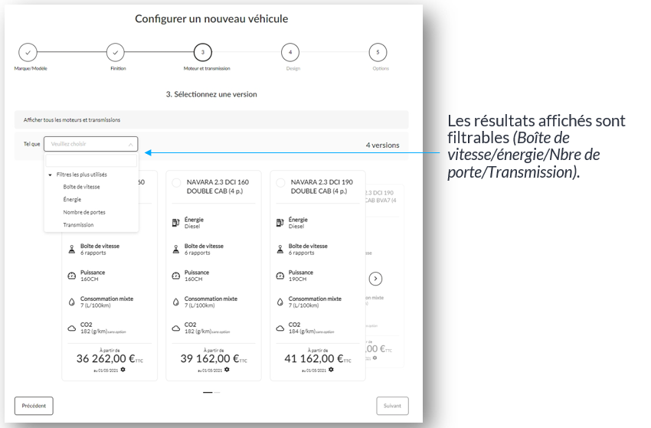Click gear icon under 36 262,00 € price
The width and height of the screenshot is (651, 428).
click(x=123, y=370)
